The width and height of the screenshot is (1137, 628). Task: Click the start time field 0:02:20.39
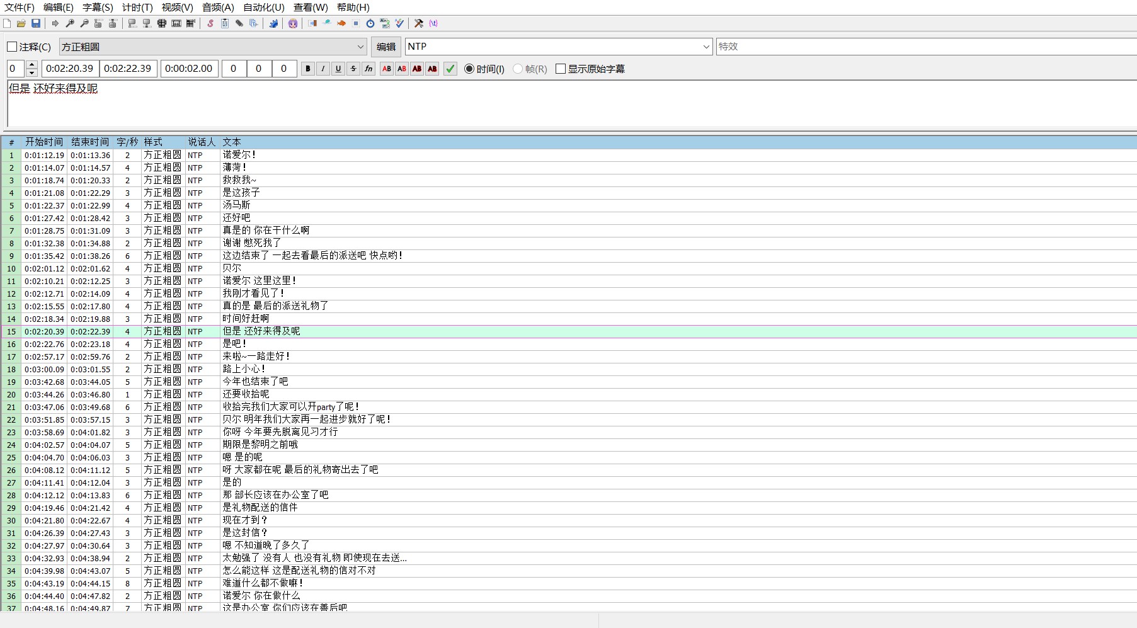[x=69, y=69]
